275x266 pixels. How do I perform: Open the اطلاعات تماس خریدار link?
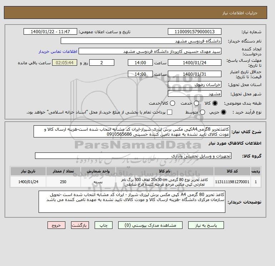click(58, 51)
